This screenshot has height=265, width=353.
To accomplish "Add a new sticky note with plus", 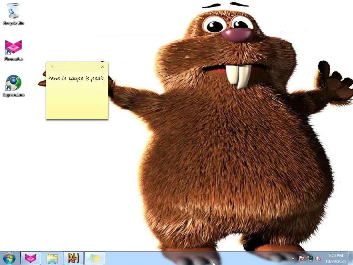I will (52, 67).
